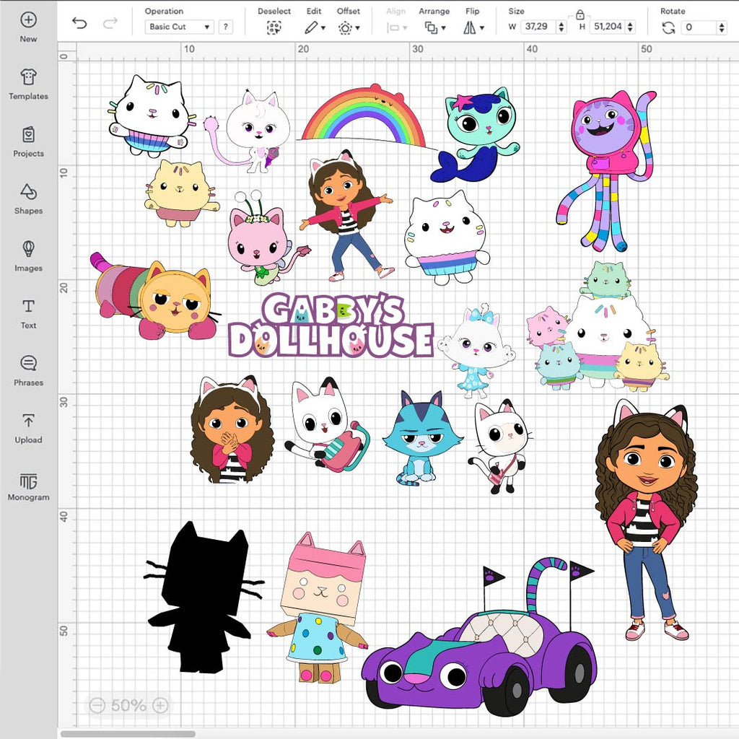The height and width of the screenshot is (739, 739).
Task: Expand the Arrange dropdown
Action: click(x=434, y=27)
